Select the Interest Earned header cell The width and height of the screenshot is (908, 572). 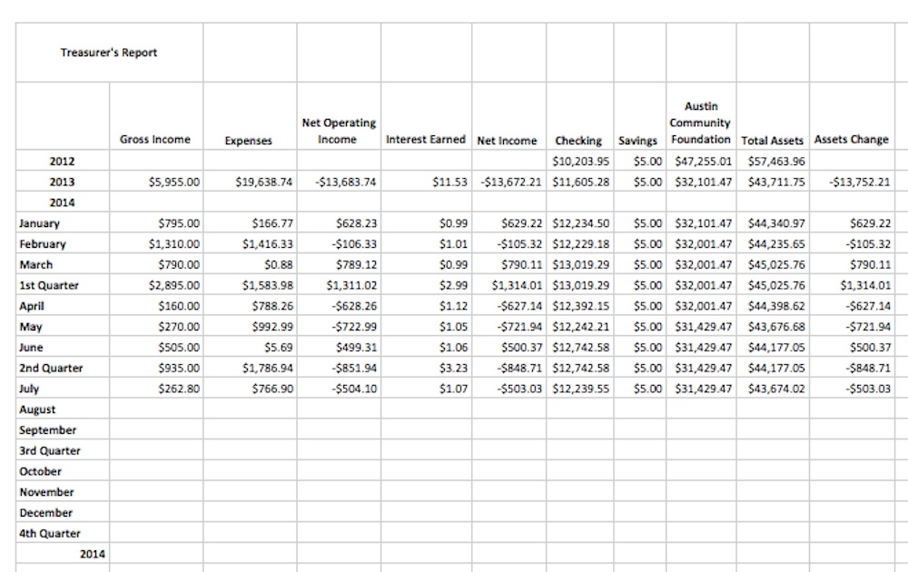click(x=425, y=140)
